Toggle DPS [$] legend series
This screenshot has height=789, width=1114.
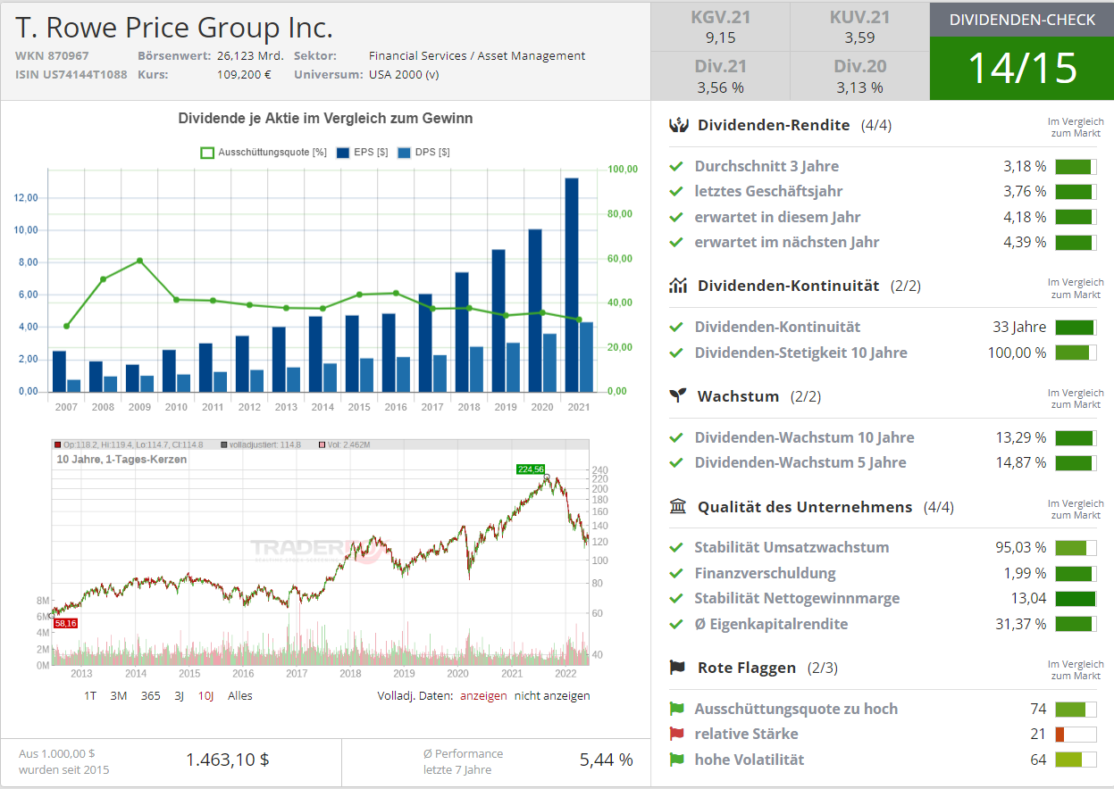pos(423,153)
